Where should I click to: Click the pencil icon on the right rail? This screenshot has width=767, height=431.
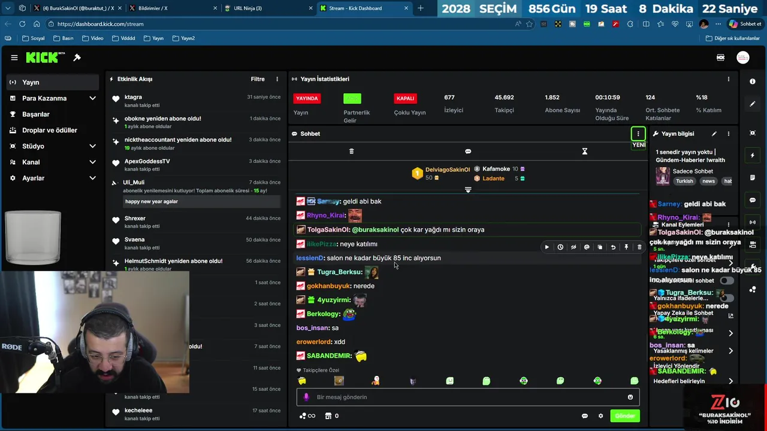753,104
